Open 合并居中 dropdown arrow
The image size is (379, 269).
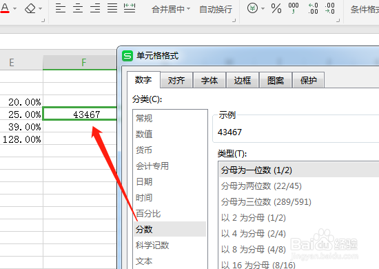click(188, 9)
